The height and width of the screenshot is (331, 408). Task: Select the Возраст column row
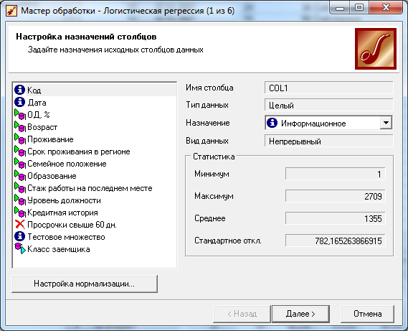95,127
